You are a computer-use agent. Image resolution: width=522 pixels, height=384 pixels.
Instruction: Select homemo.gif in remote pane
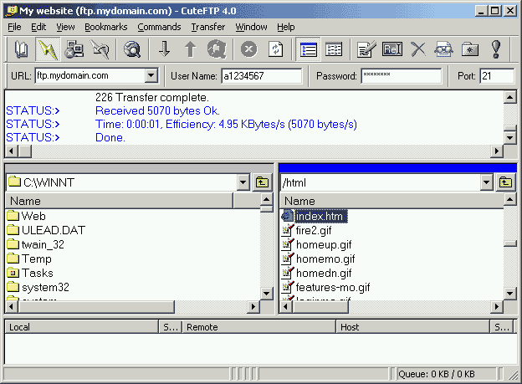point(318,259)
